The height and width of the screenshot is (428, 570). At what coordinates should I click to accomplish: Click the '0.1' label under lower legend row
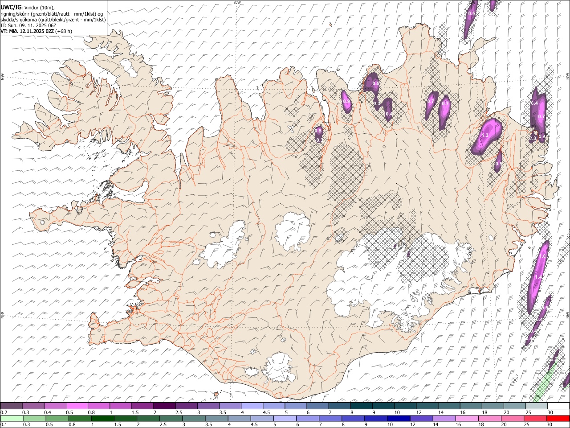[4, 424]
